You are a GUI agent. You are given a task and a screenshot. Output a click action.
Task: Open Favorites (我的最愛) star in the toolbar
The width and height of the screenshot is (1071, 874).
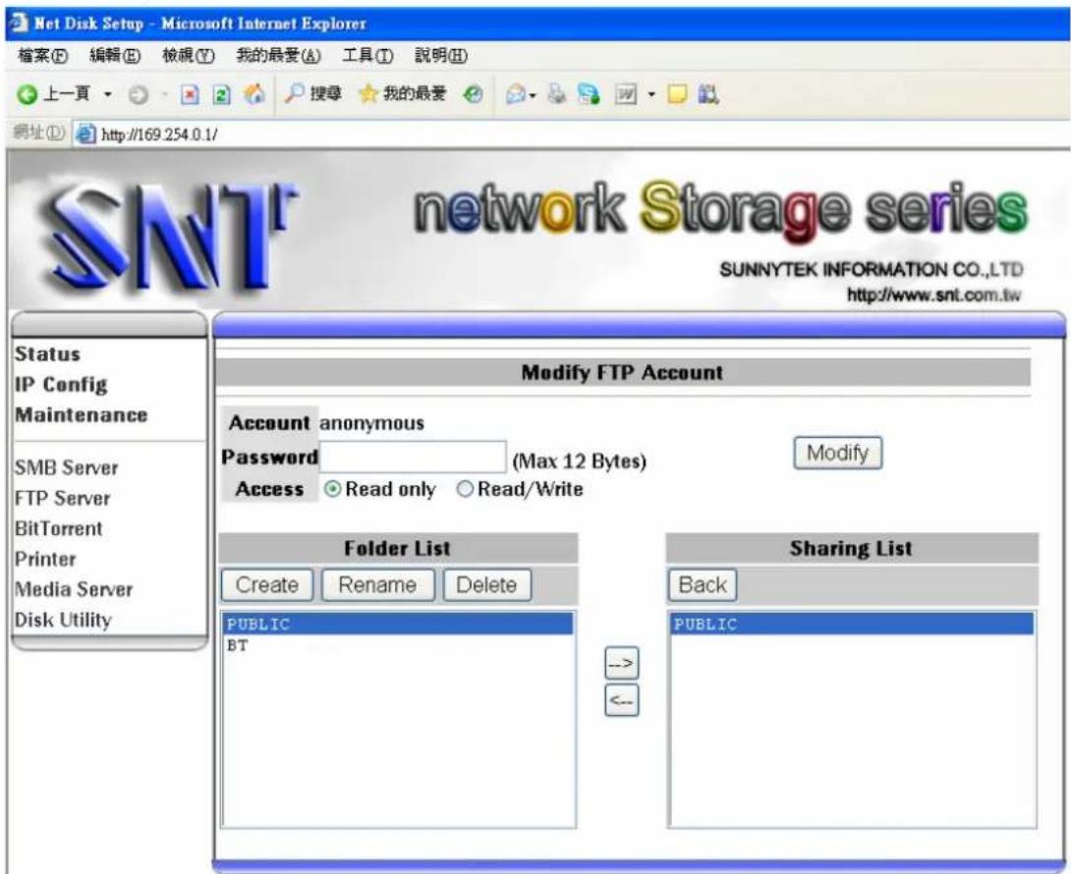click(402, 93)
